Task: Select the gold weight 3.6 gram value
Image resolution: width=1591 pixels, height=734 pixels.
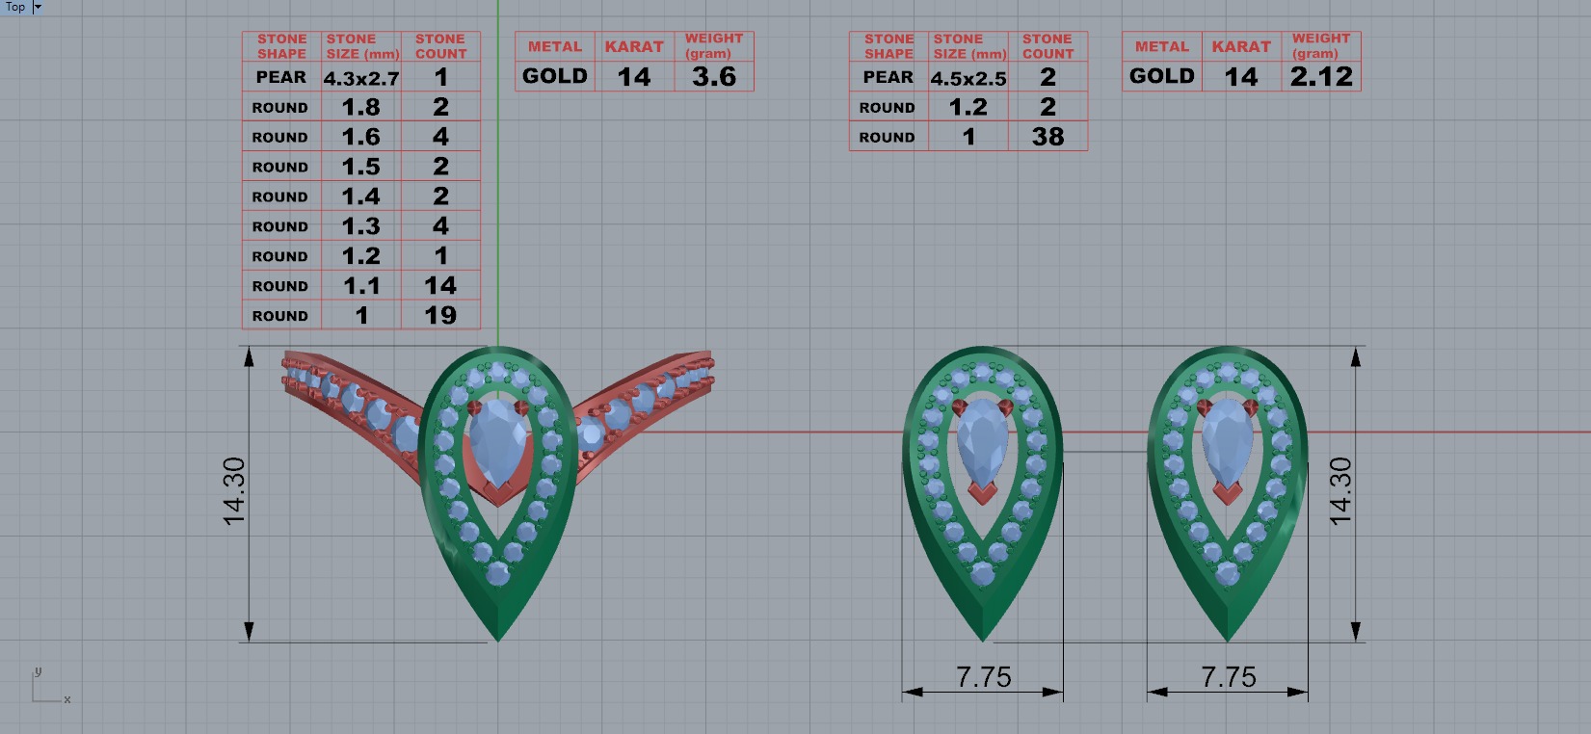Action: [x=714, y=76]
